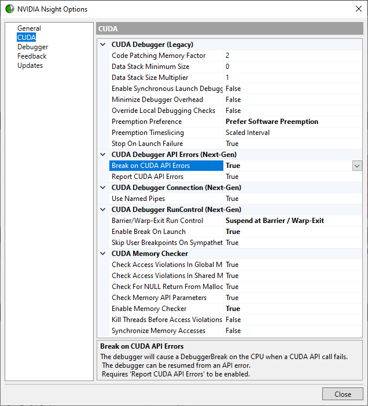Select the Enable Memory Checker property

[149, 309]
